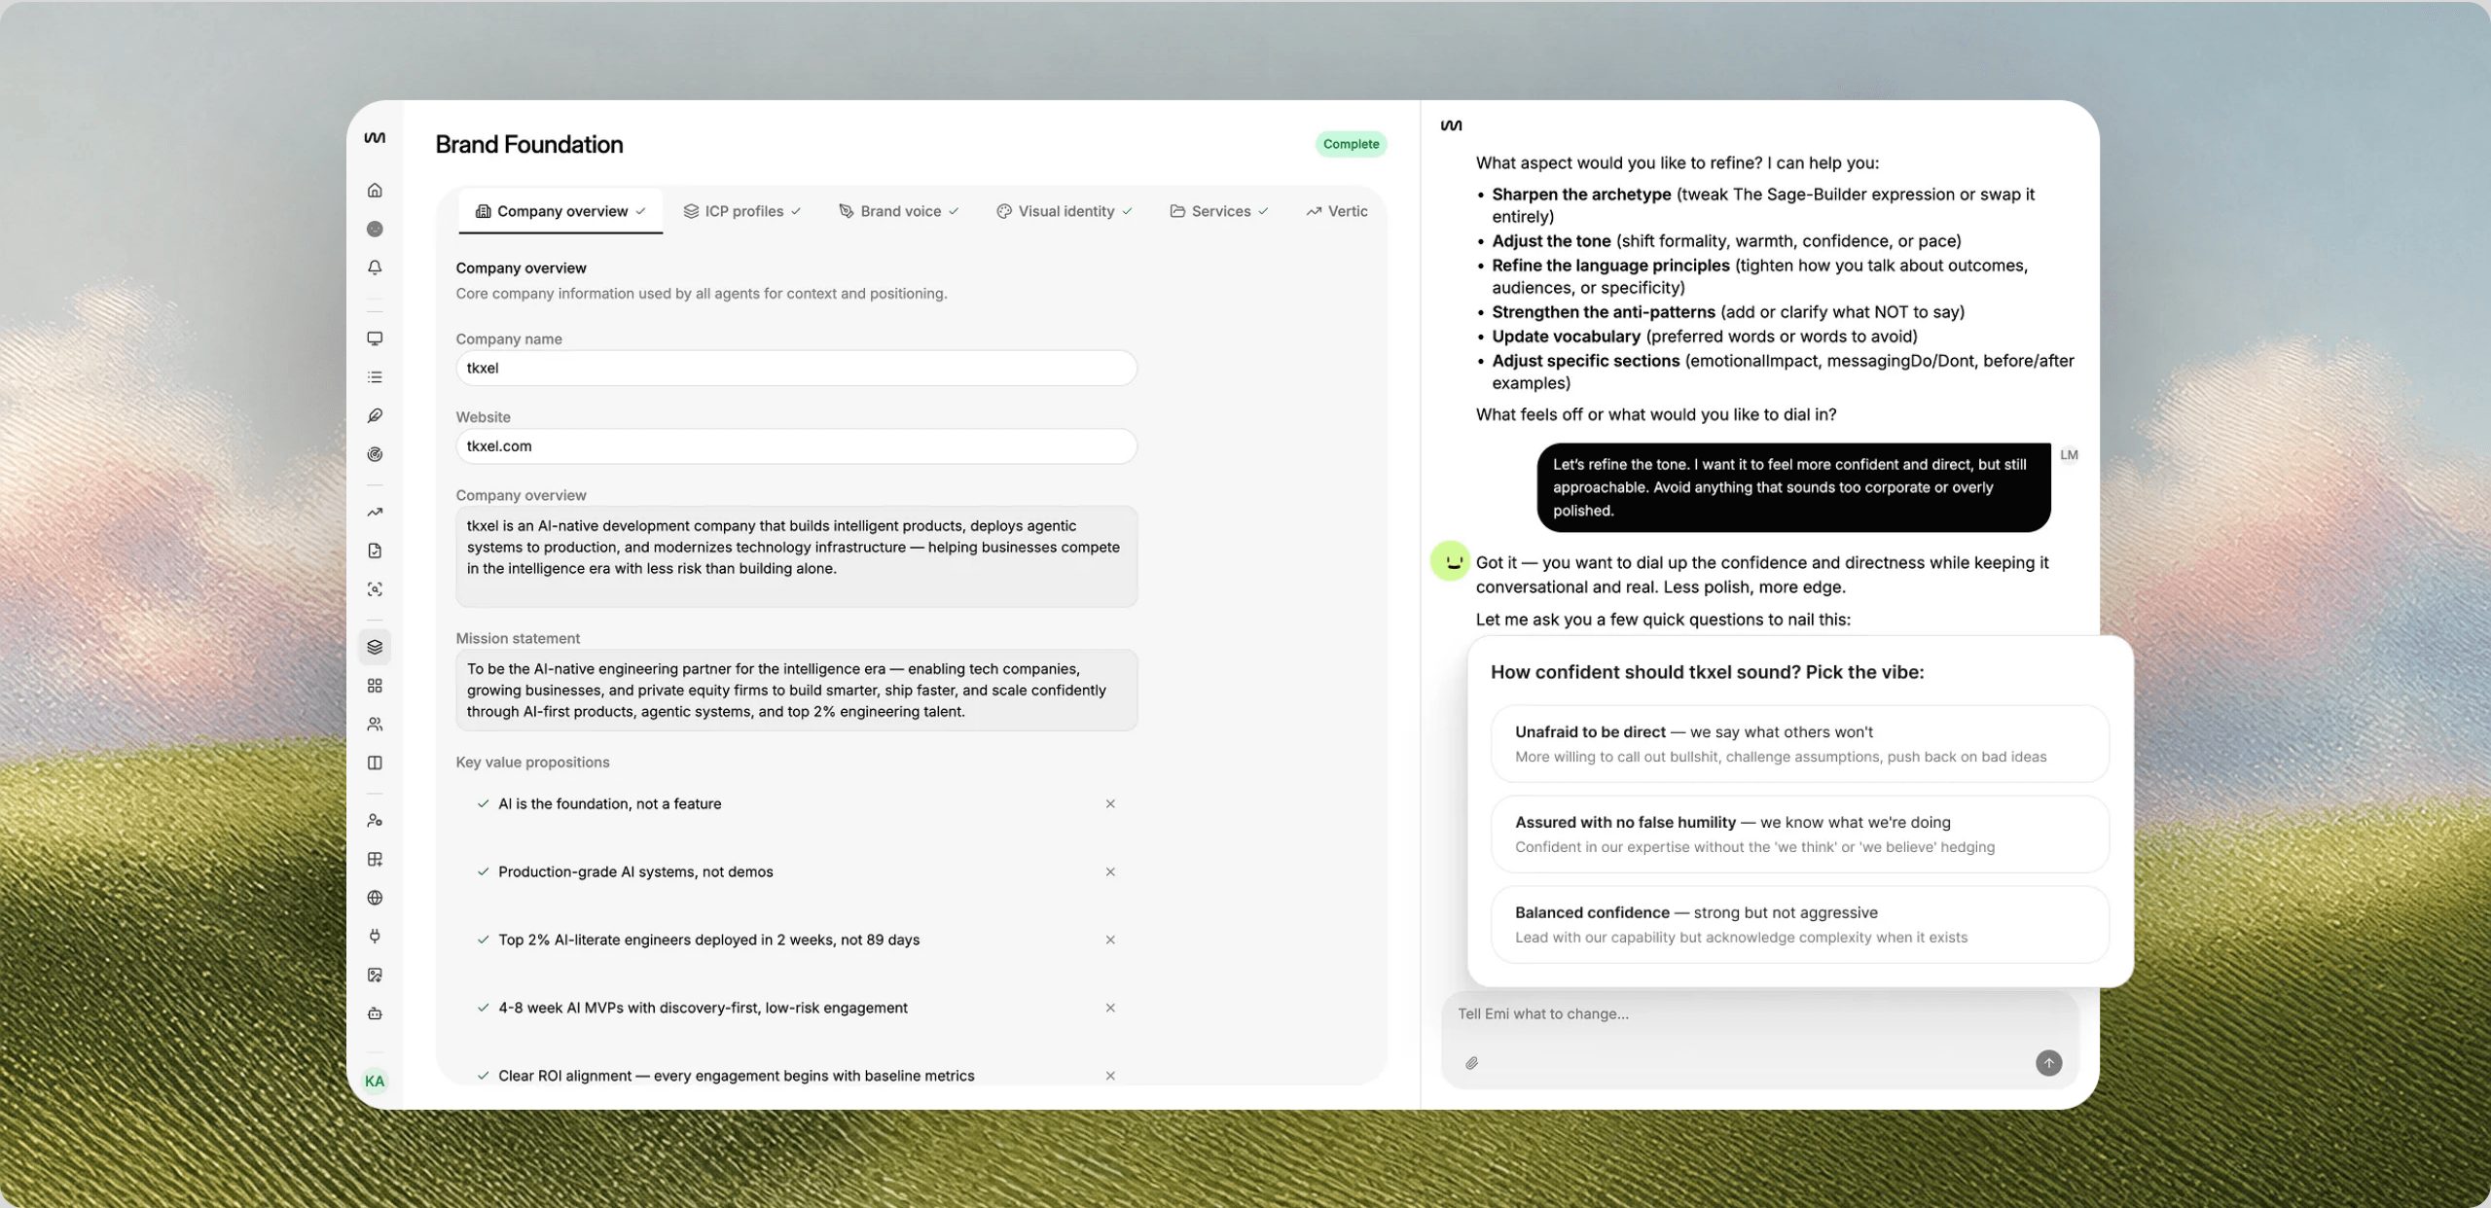Select 'Unafraid to be direct' option
Image resolution: width=2491 pixels, height=1208 pixels.
point(1799,743)
